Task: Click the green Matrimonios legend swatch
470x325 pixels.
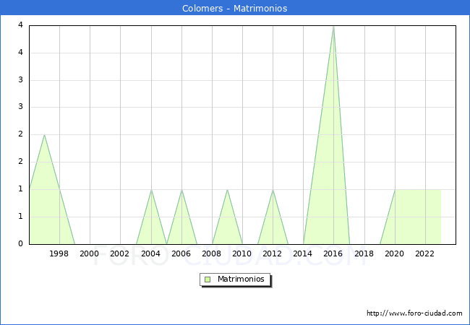Action: click(x=207, y=279)
